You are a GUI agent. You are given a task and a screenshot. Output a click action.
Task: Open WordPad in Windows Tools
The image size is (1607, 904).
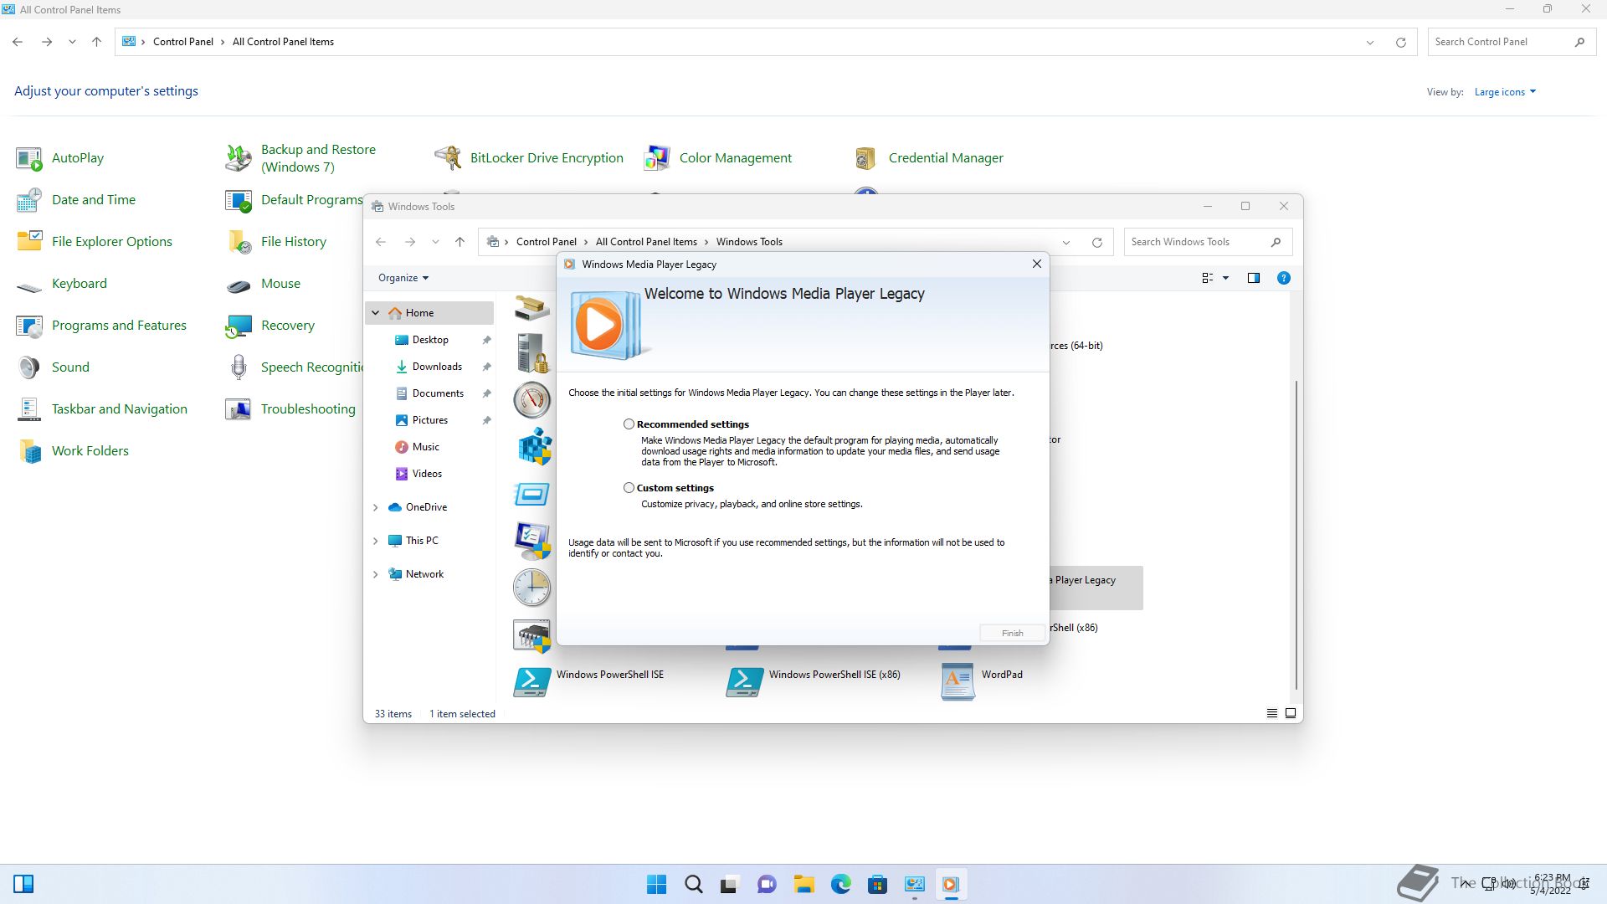click(x=981, y=681)
